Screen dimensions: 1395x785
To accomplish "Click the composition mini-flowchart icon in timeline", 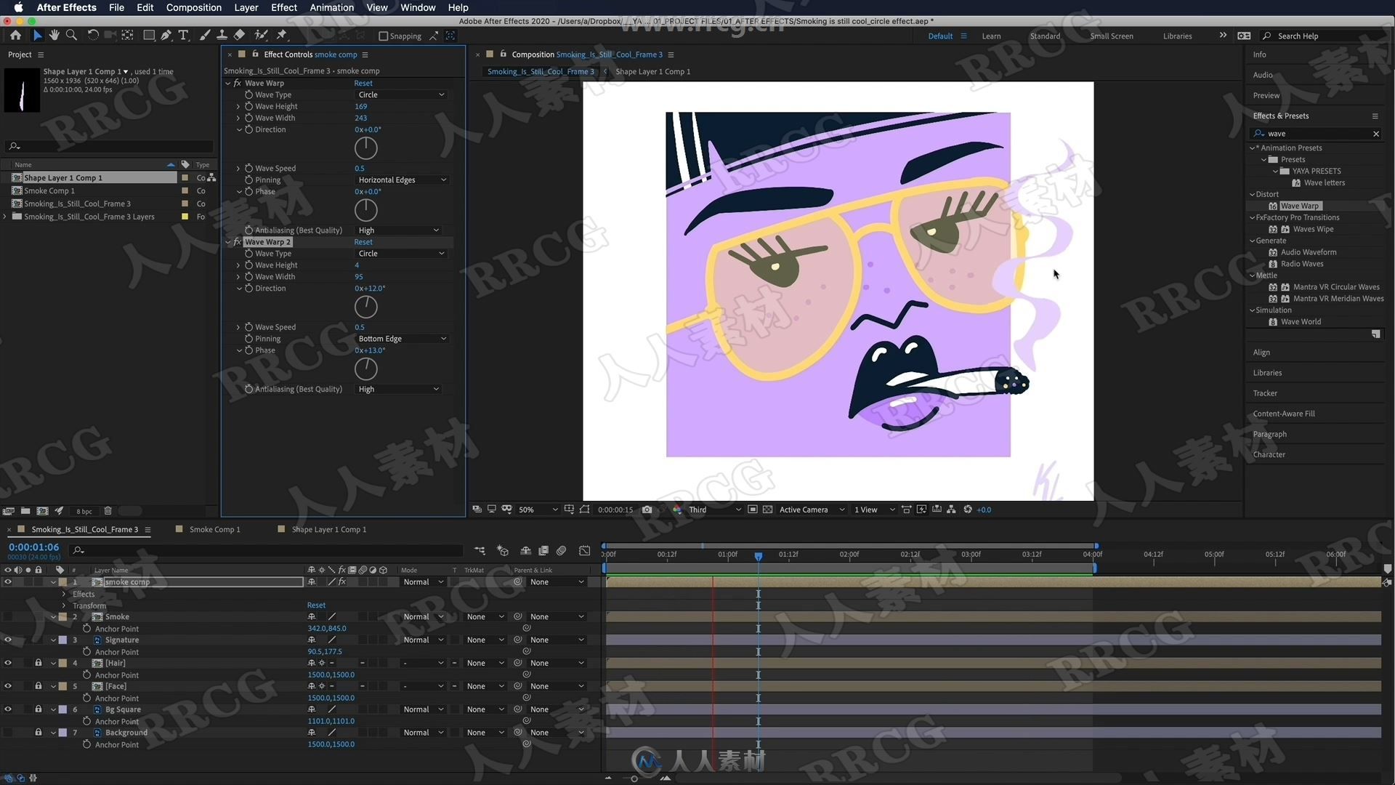I will point(480,550).
